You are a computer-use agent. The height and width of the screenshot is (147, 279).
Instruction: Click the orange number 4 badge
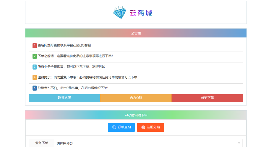[x=35, y=77]
